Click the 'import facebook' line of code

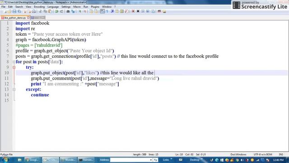click(x=33, y=23)
